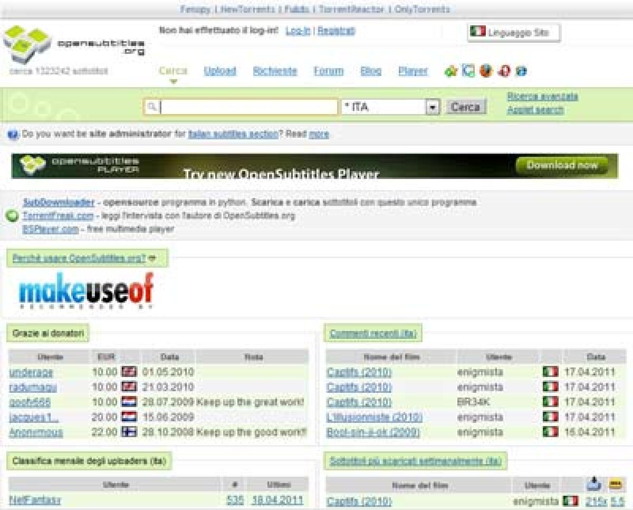Select the Cerca navigation tab
Screen dimensions: 633x510
tap(173, 71)
